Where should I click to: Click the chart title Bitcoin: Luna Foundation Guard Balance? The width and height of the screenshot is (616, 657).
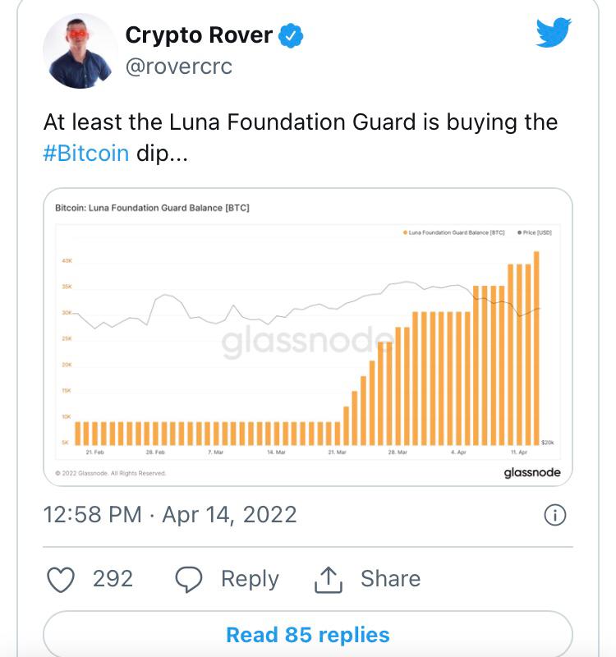(x=152, y=208)
